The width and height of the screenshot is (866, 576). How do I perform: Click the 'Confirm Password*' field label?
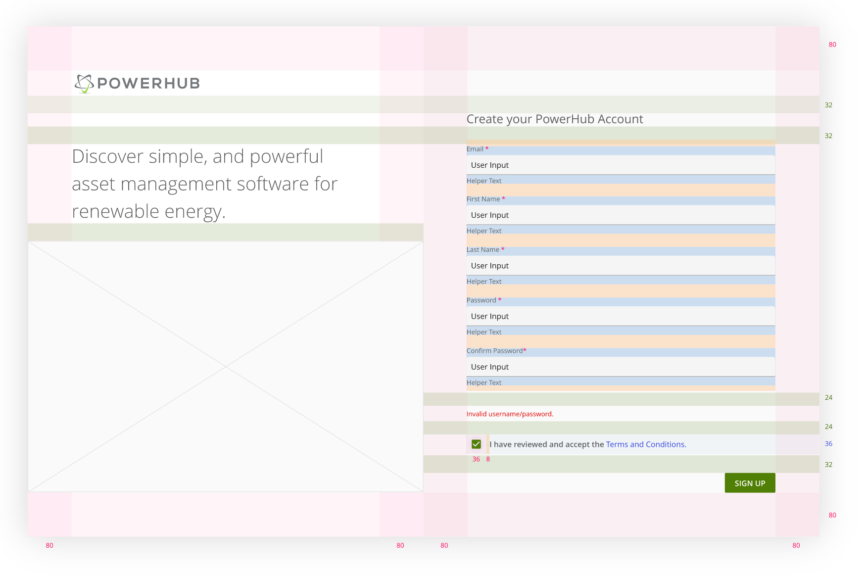pyautogui.click(x=496, y=351)
